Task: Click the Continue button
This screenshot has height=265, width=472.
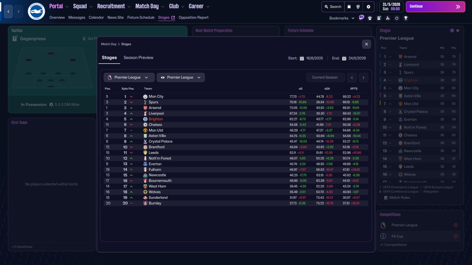Action: click(435, 7)
